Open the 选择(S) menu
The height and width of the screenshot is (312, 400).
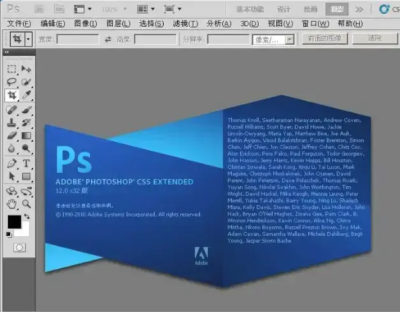click(152, 24)
